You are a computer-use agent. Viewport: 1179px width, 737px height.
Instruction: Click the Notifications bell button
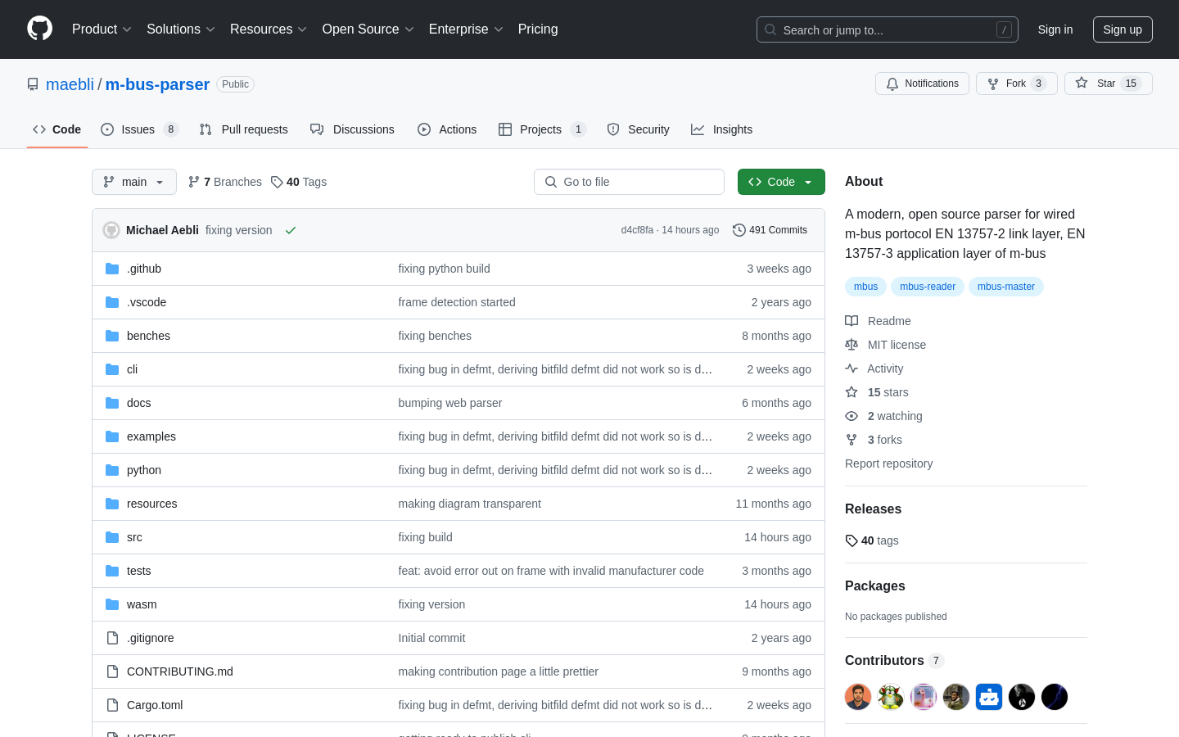[922, 84]
